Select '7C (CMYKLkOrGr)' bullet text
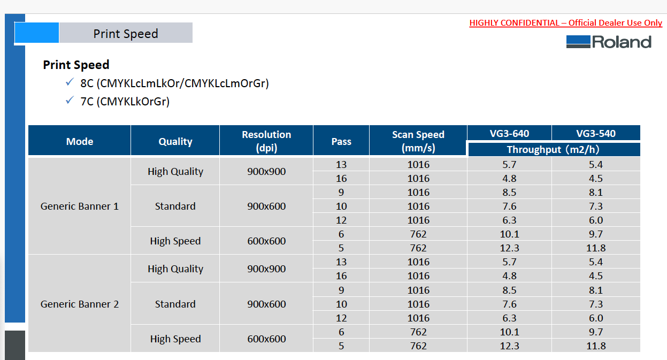Screen dimensions: 667x360 (125, 101)
